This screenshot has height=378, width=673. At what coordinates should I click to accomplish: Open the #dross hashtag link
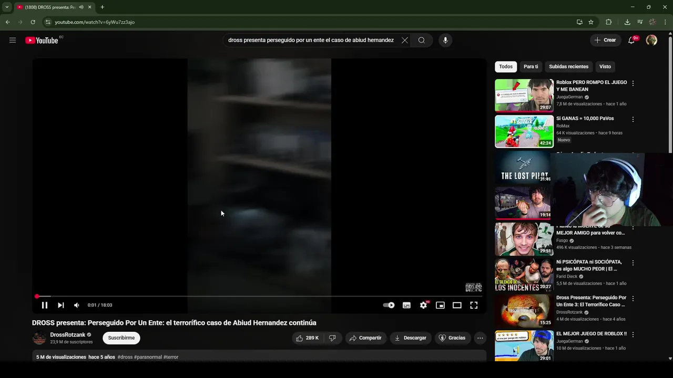pos(125,357)
